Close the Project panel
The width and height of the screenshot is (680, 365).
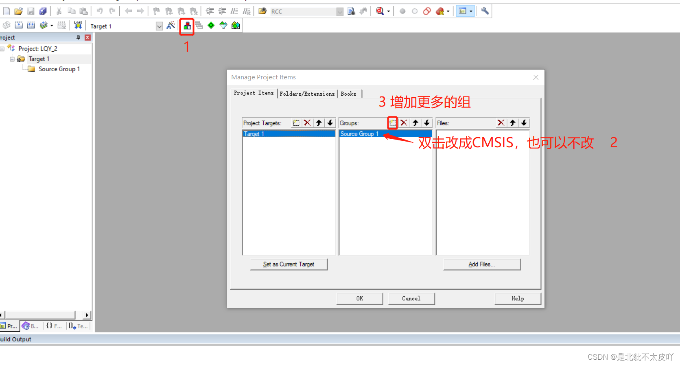tap(87, 37)
